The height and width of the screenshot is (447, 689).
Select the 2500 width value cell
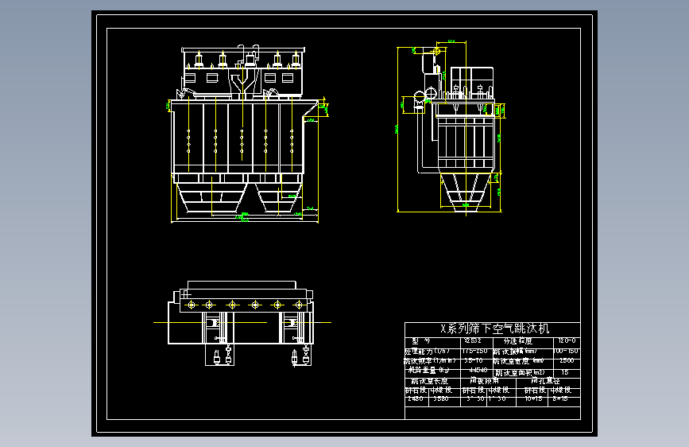click(567, 360)
